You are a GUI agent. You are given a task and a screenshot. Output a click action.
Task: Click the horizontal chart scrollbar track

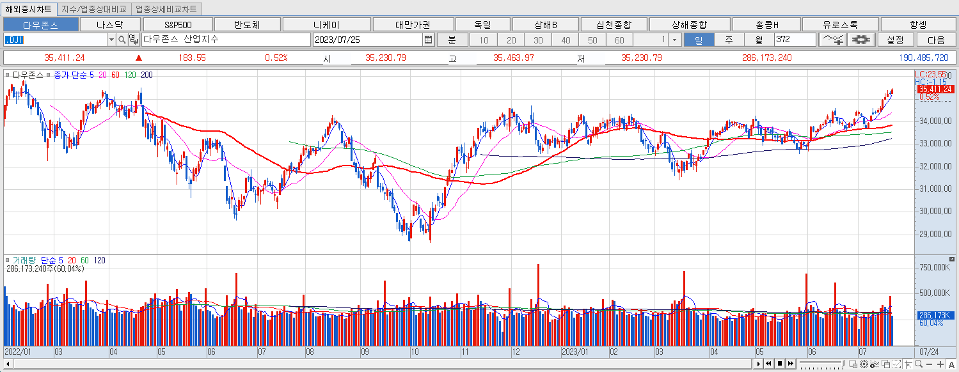pyautogui.click(x=381, y=364)
